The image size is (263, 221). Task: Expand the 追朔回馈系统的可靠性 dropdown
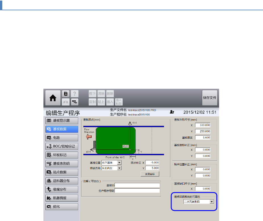tap(212, 202)
